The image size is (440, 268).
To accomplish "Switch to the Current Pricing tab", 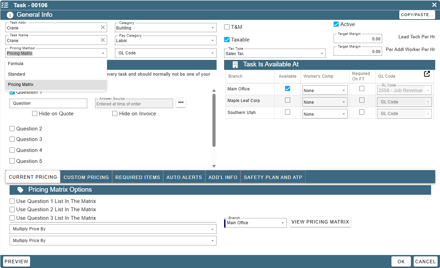I will [33, 177].
